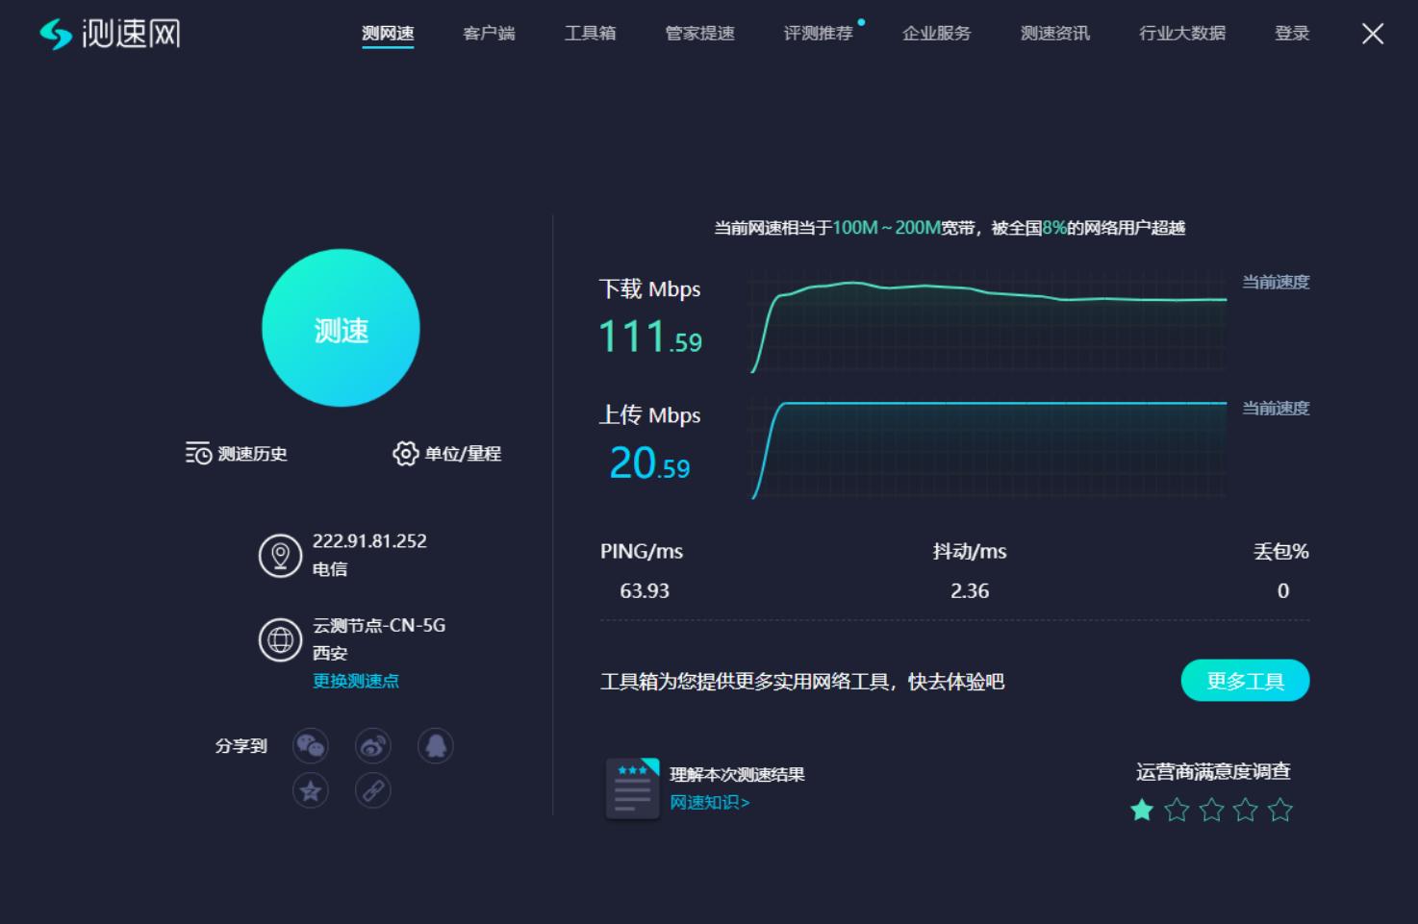Viewport: 1418px width, 924px height.
Task: Open 更多工具 in the toolbox section
Action: click(x=1245, y=680)
